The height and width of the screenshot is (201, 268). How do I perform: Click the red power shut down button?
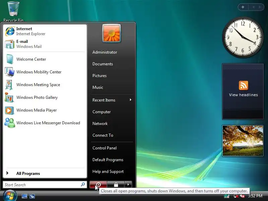tap(98, 185)
